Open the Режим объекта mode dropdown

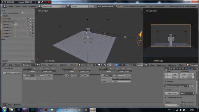[87, 65]
